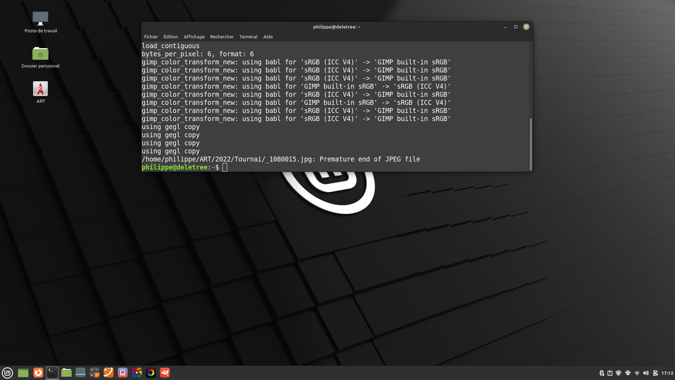The image size is (675, 380).
Task: Open the shield update manager icon
Action: [618, 373]
